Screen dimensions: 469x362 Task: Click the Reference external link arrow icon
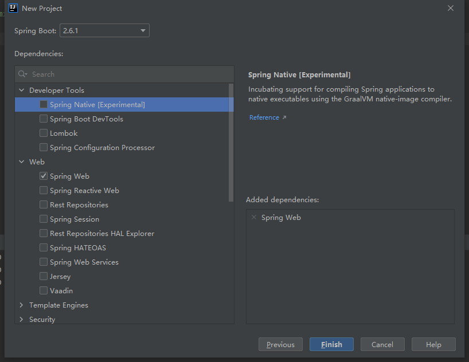tap(284, 117)
